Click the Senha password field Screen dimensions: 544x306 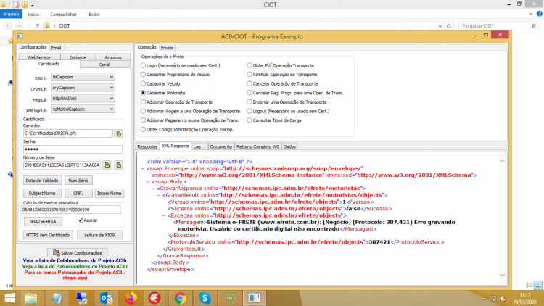point(73,149)
